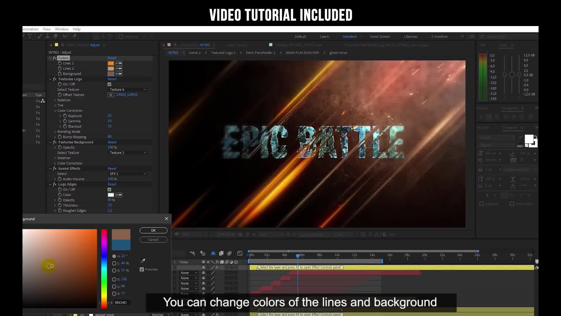This screenshot has height=316, width=561.
Task: Switch to the Learn workspace
Action: 324,37
